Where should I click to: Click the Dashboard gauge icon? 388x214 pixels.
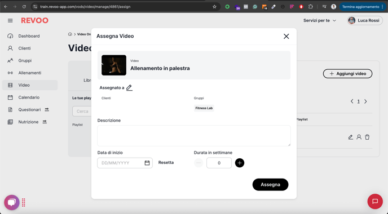coord(10,36)
